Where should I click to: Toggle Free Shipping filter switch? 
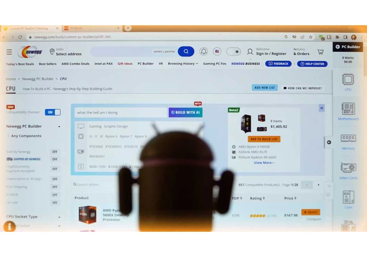coord(55,187)
